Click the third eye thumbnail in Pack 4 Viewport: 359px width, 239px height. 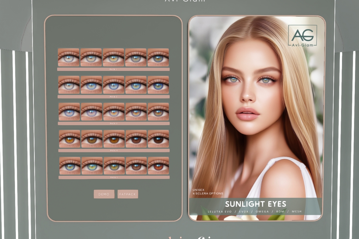coord(114,139)
